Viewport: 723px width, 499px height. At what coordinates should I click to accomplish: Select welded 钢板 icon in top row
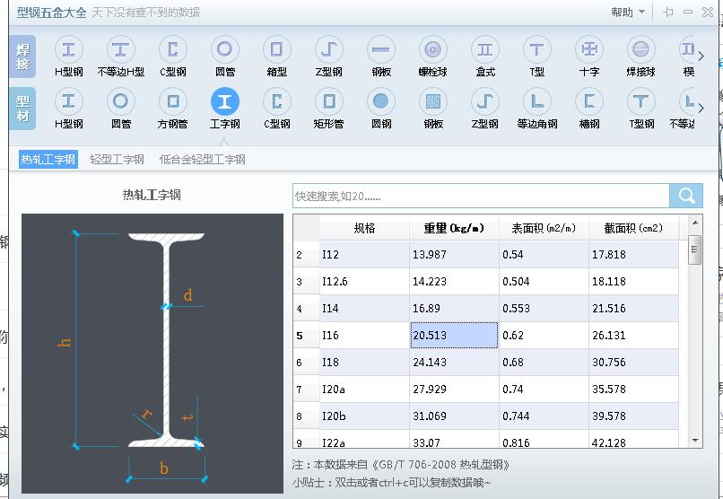(381, 49)
